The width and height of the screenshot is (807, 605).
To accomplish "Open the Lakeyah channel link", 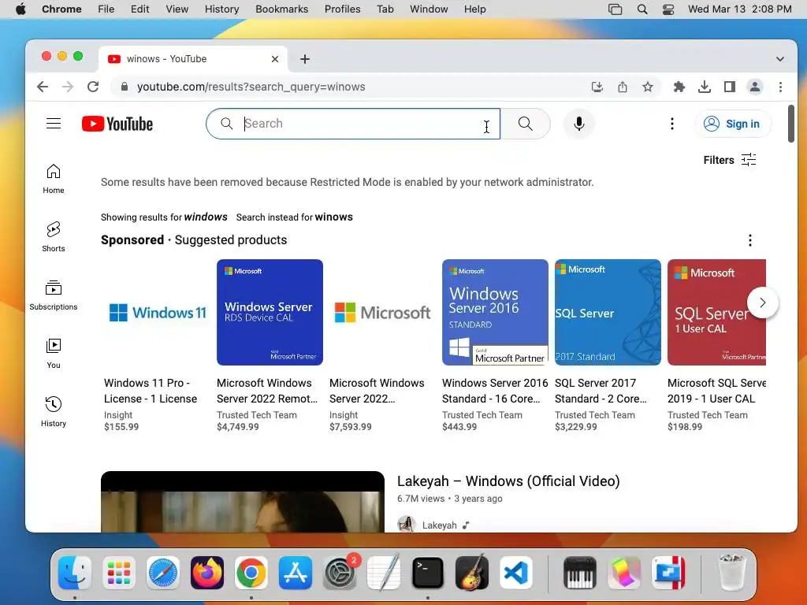I will pyautogui.click(x=440, y=525).
